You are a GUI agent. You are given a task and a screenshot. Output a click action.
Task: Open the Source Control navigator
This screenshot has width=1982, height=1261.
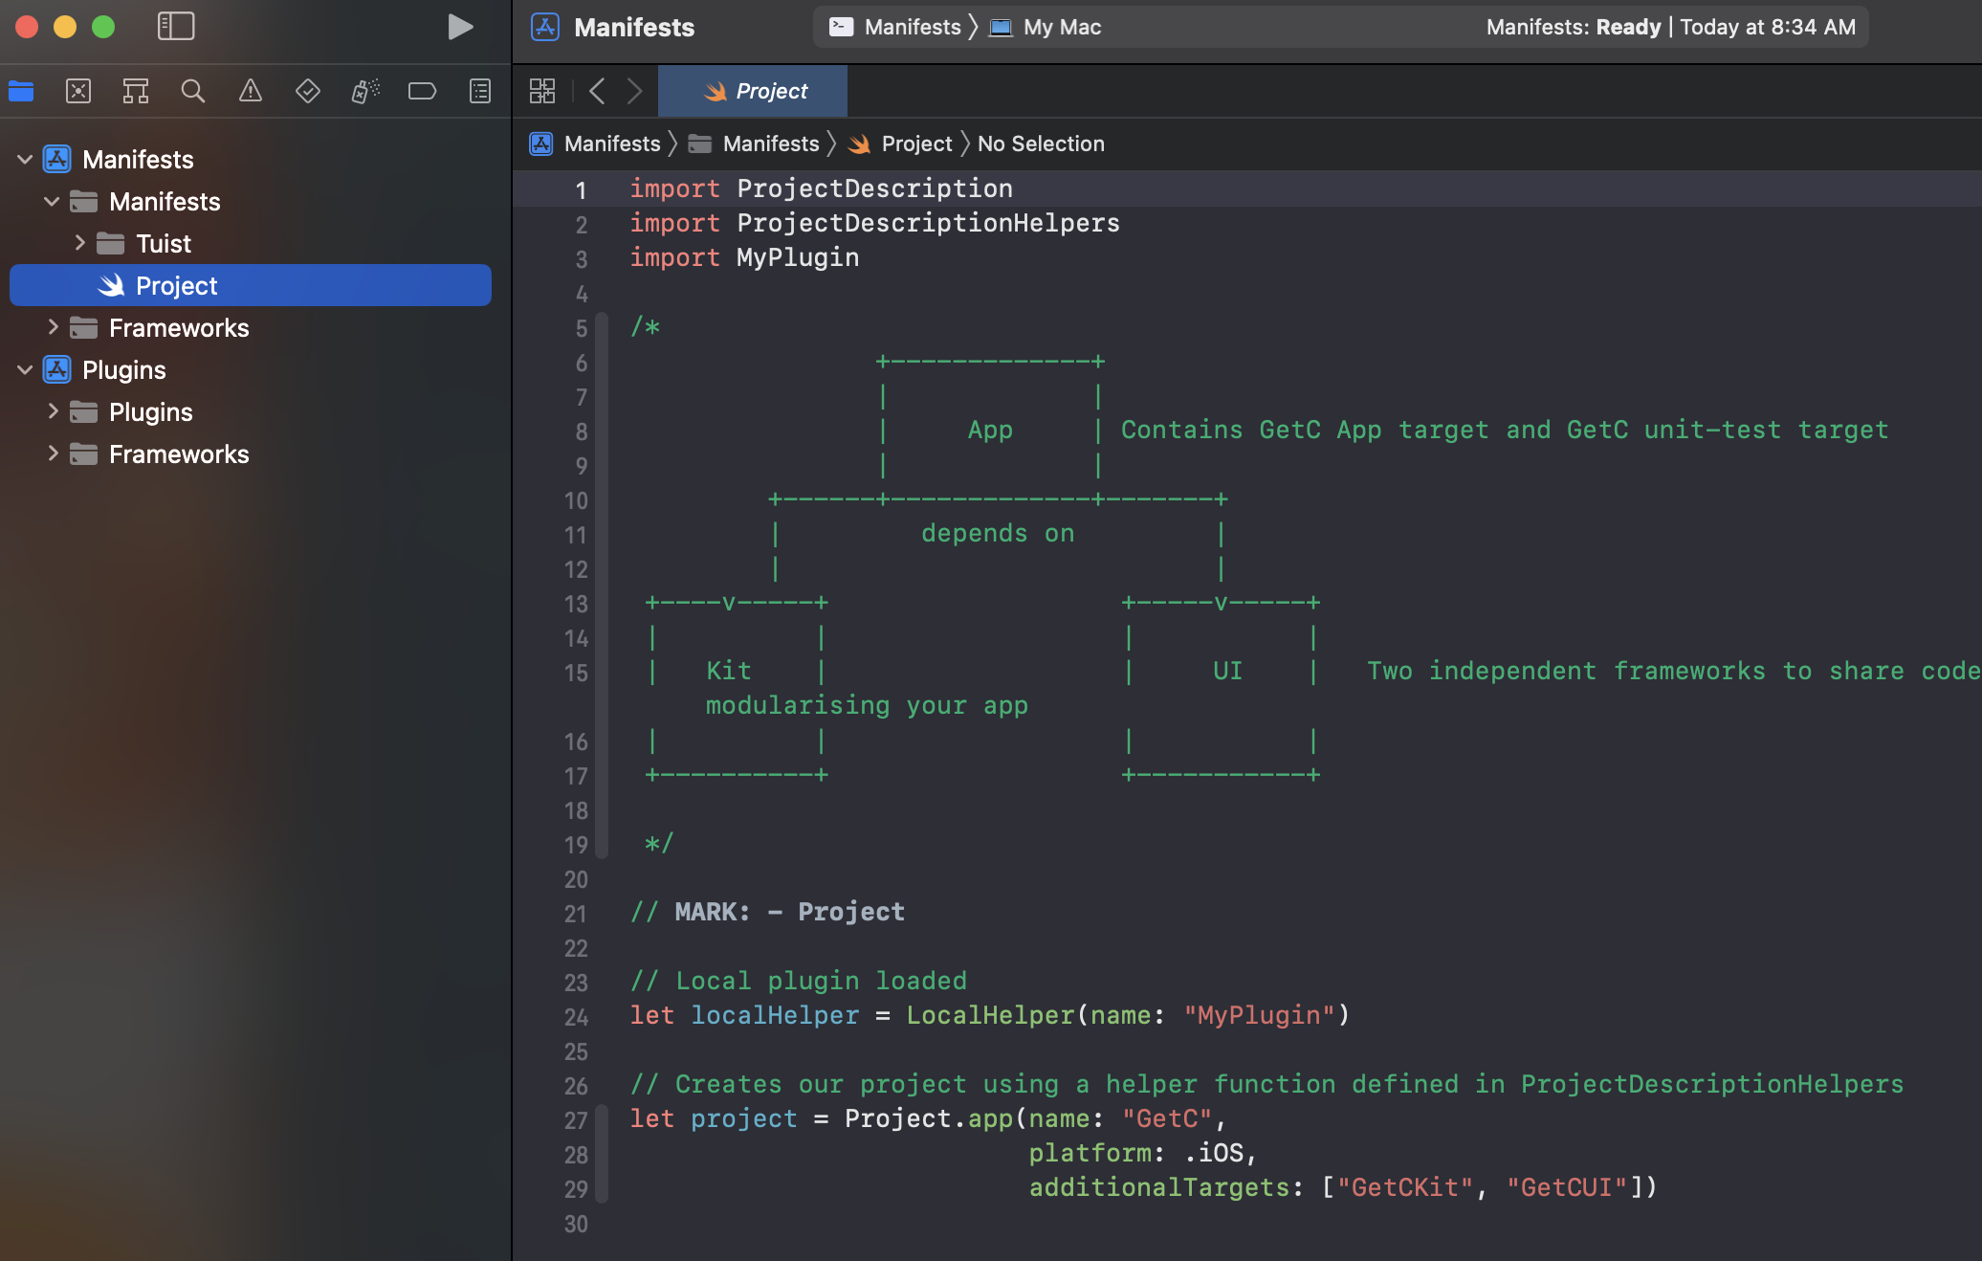[78, 91]
